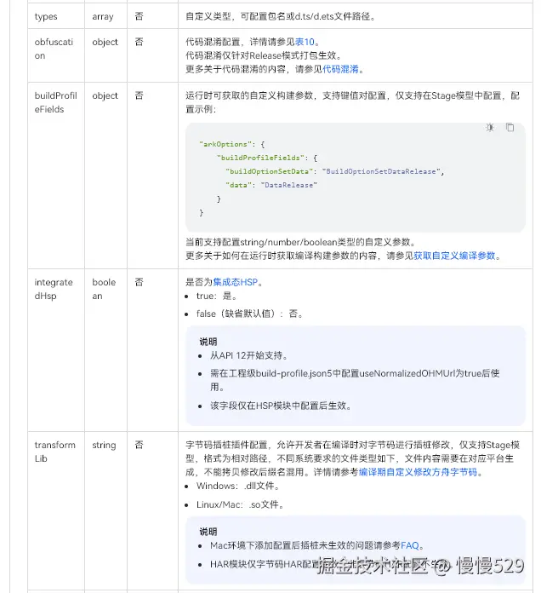Click the 该字段仅在HSP模块中配置后生效 note
541x593 pixels.
tap(281, 406)
